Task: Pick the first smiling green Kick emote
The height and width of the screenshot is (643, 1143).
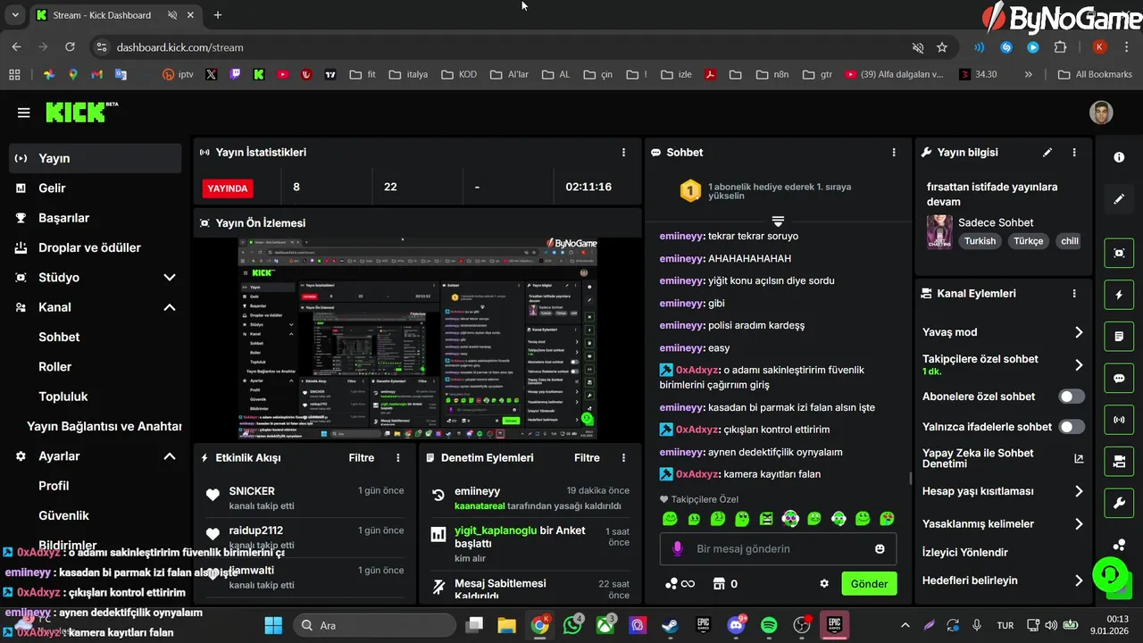Action: (x=670, y=519)
